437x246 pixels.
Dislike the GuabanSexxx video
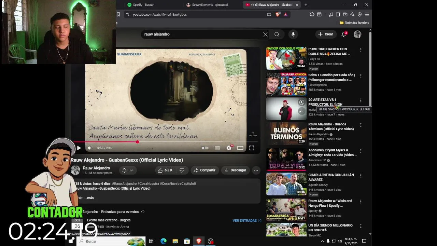(x=182, y=170)
